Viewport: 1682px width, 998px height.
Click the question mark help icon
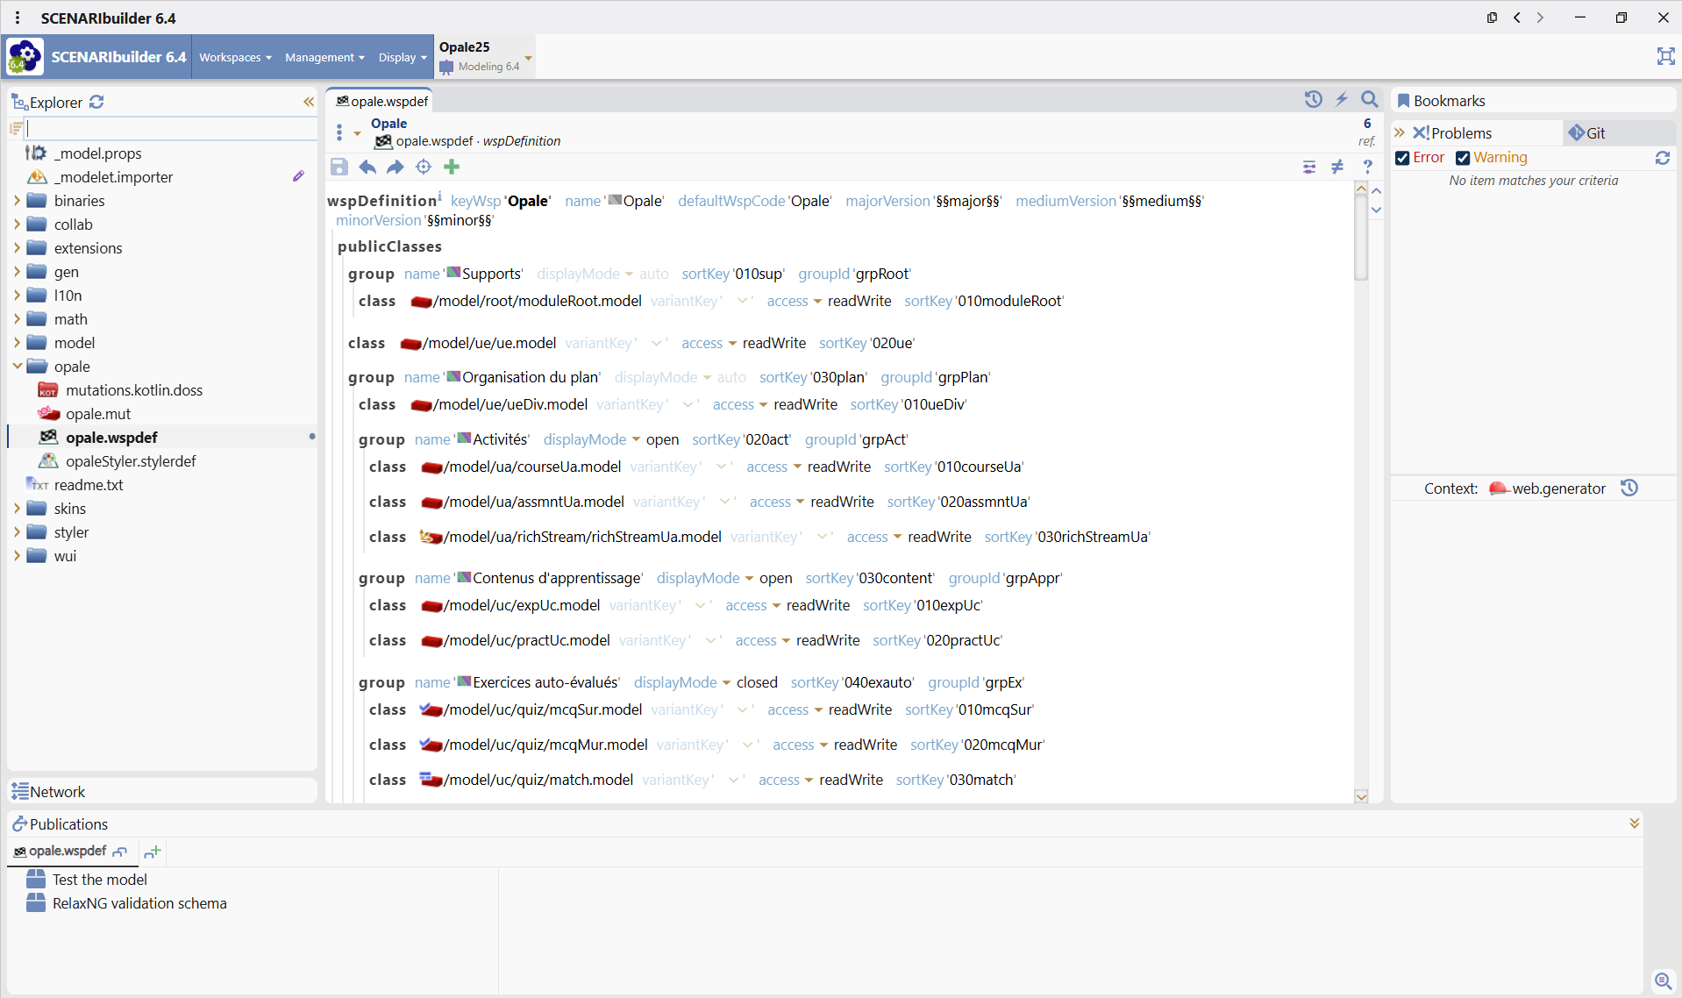[x=1367, y=167]
